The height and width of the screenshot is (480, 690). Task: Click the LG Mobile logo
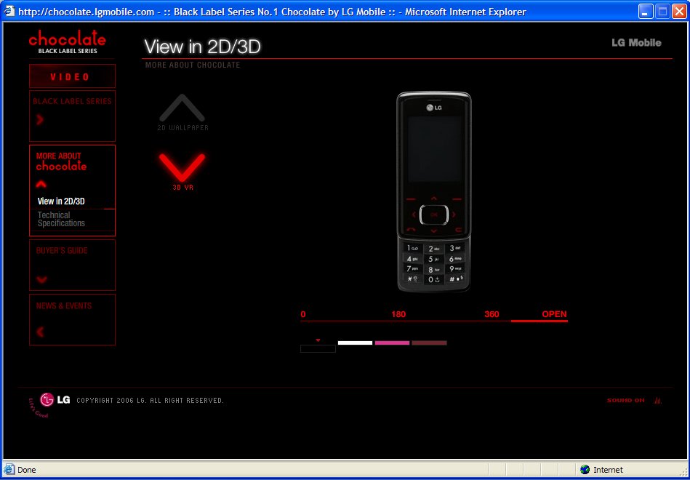[636, 43]
